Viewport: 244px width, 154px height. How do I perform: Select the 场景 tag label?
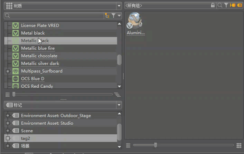point(25,146)
